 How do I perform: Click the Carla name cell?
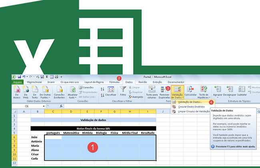tap(38, 158)
